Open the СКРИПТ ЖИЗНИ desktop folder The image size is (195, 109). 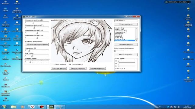188,24
